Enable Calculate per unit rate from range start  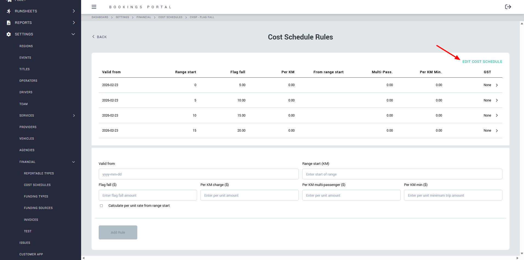[101, 206]
